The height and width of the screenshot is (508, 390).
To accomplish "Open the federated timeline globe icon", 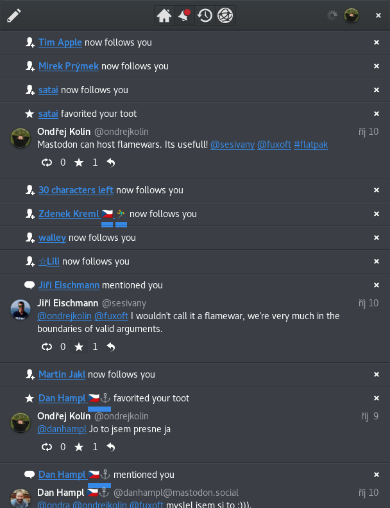I will click(x=225, y=15).
